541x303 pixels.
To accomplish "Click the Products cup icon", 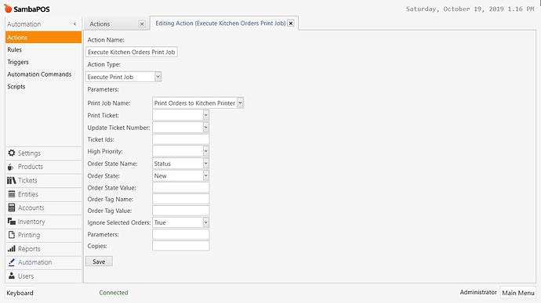I will [x=11, y=167].
